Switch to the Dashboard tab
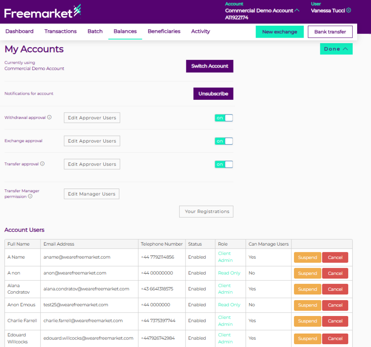This screenshot has width=371, height=347. 19,31
